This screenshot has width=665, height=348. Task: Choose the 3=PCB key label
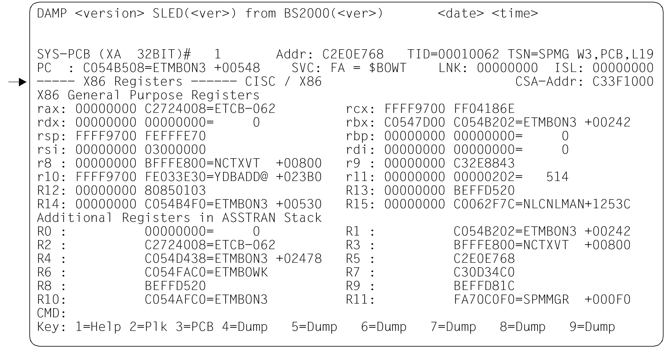(195, 327)
